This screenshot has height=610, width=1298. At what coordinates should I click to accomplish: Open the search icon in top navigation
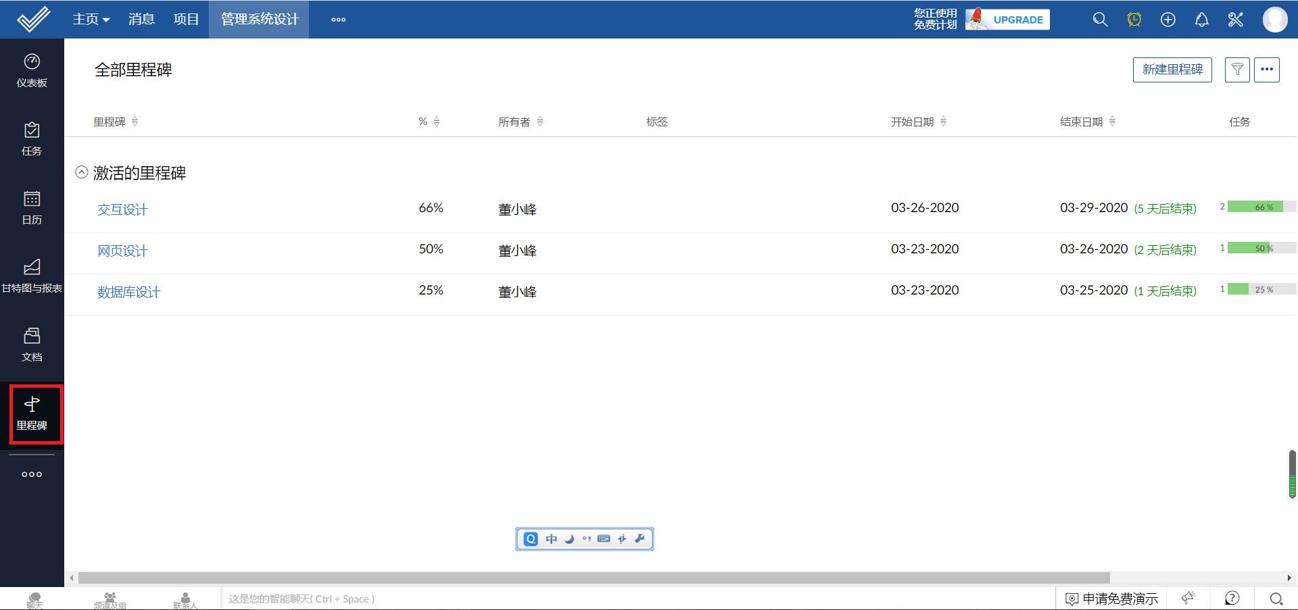pyautogui.click(x=1100, y=20)
